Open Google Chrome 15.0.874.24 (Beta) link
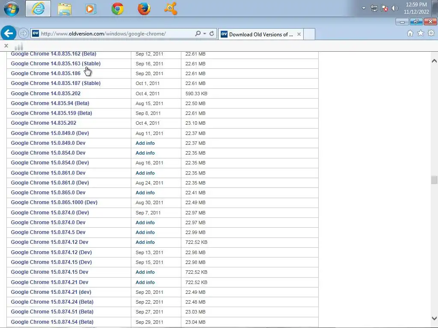Image resolution: width=438 pixels, height=328 pixels. (52, 302)
